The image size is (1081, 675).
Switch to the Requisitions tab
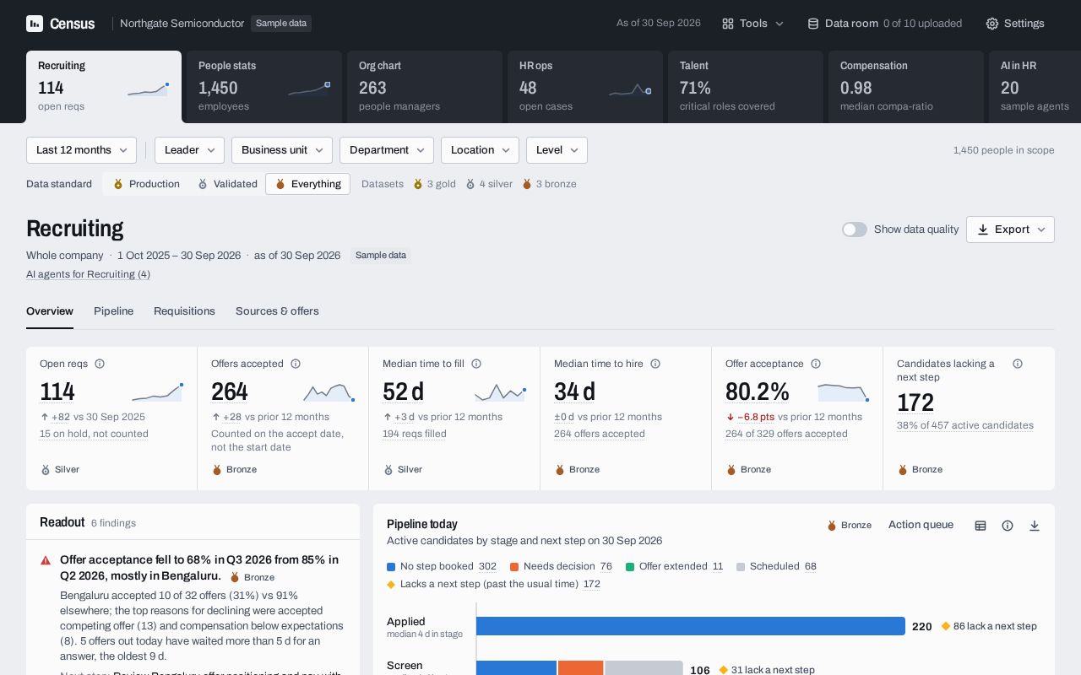point(184,311)
